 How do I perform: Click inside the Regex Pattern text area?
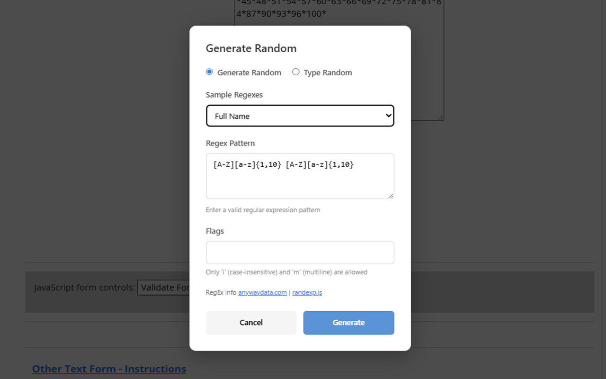click(300, 176)
